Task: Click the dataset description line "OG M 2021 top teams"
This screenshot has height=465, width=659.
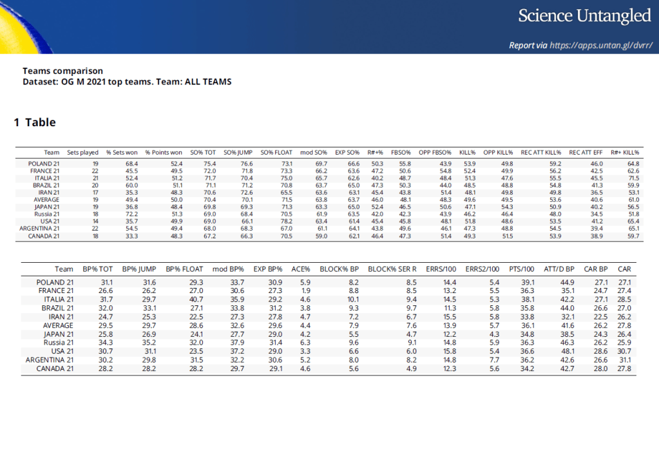Action: click(x=127, y=82)
